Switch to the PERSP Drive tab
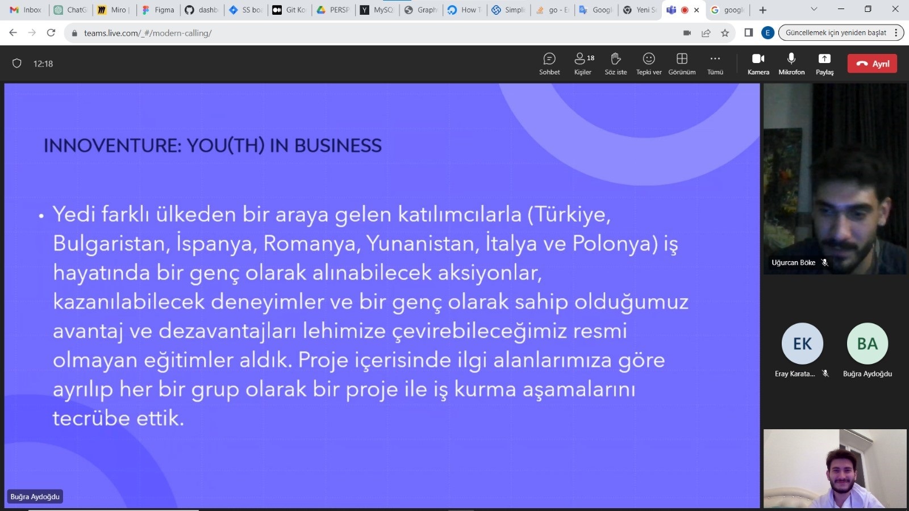 click(x=333, y=10)
